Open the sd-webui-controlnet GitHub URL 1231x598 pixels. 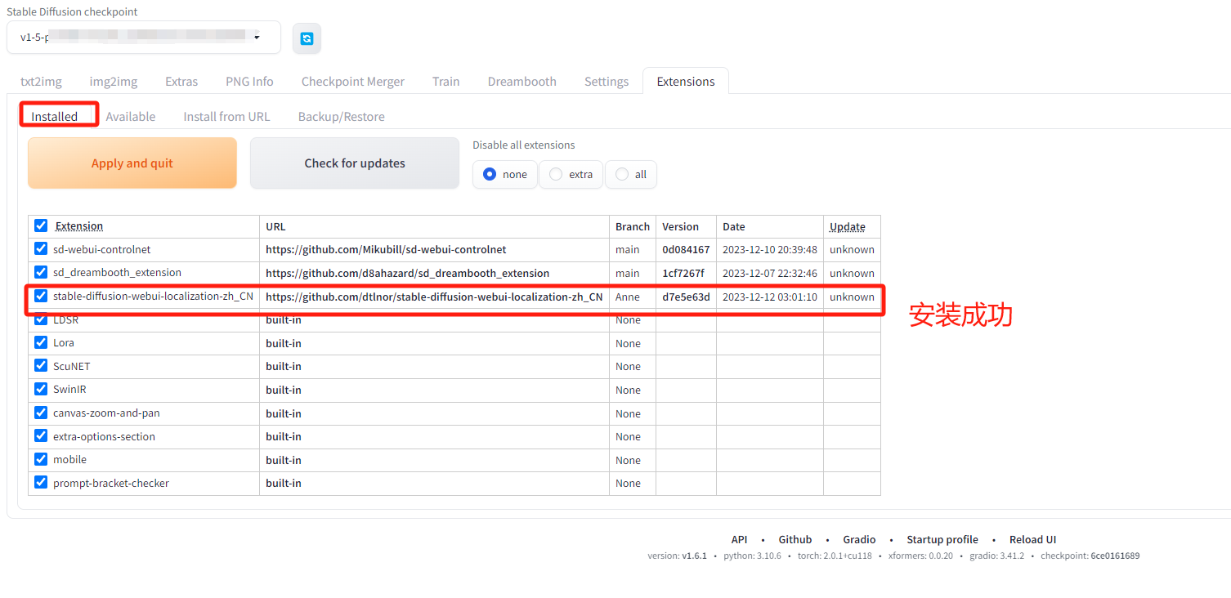pos(386,249)
